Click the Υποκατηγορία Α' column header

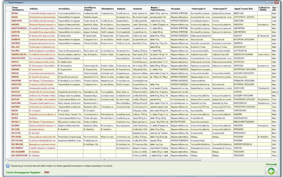pyautogui.click(x=200, y=9)
